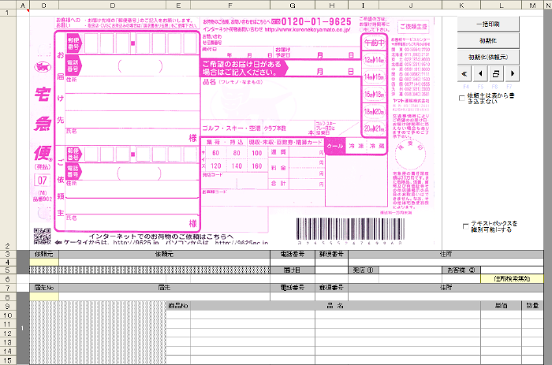Click row 10 cell under 単価
The image size is (552, 365).
click(x=501, y=315)
